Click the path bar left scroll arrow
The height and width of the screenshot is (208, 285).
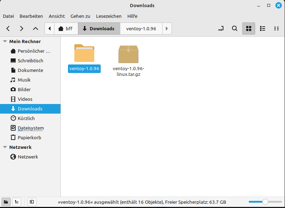(x=49, y=28)
